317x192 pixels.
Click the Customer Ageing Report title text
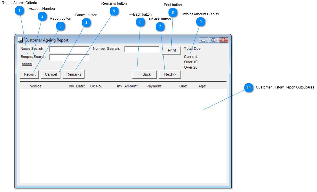(x=47, y=40)
